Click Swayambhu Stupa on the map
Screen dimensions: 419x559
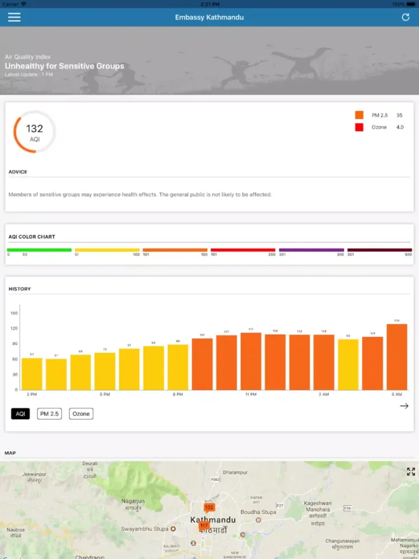tap(145, 529)
